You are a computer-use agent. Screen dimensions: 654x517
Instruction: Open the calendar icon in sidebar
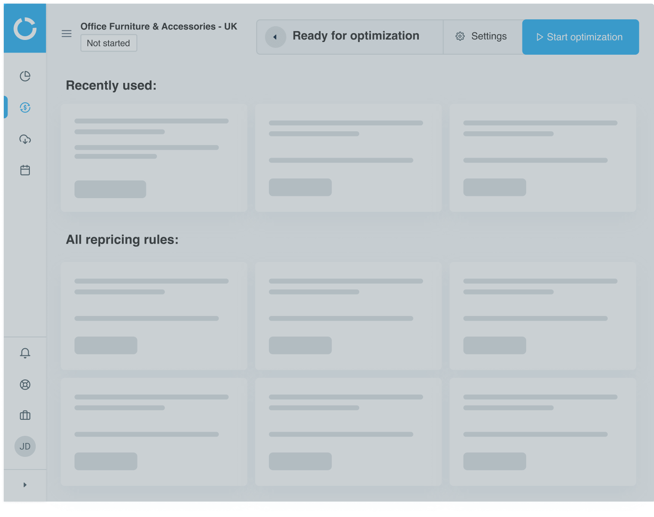pos(25,170)
